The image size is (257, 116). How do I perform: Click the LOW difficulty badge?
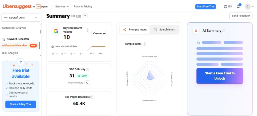(82, 76)
